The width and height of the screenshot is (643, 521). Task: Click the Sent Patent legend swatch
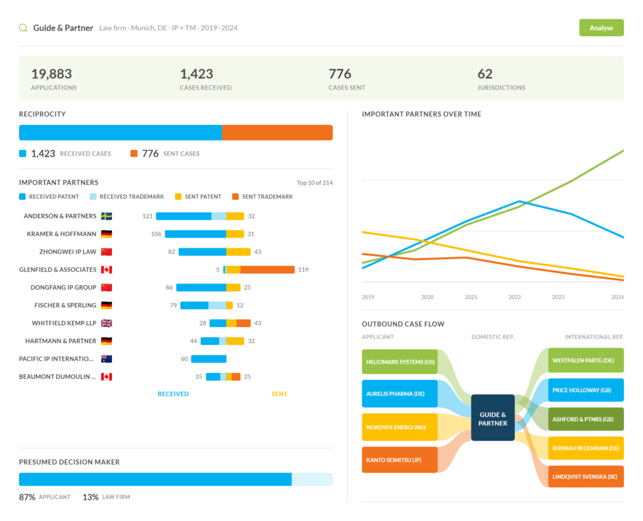tap(178, 197)
